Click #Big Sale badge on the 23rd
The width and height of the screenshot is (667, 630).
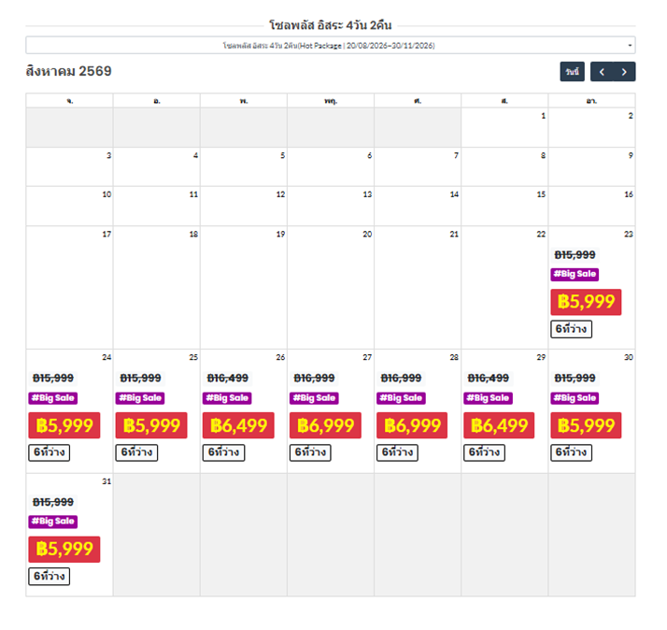pyautogui.click(x=575, y=274)
